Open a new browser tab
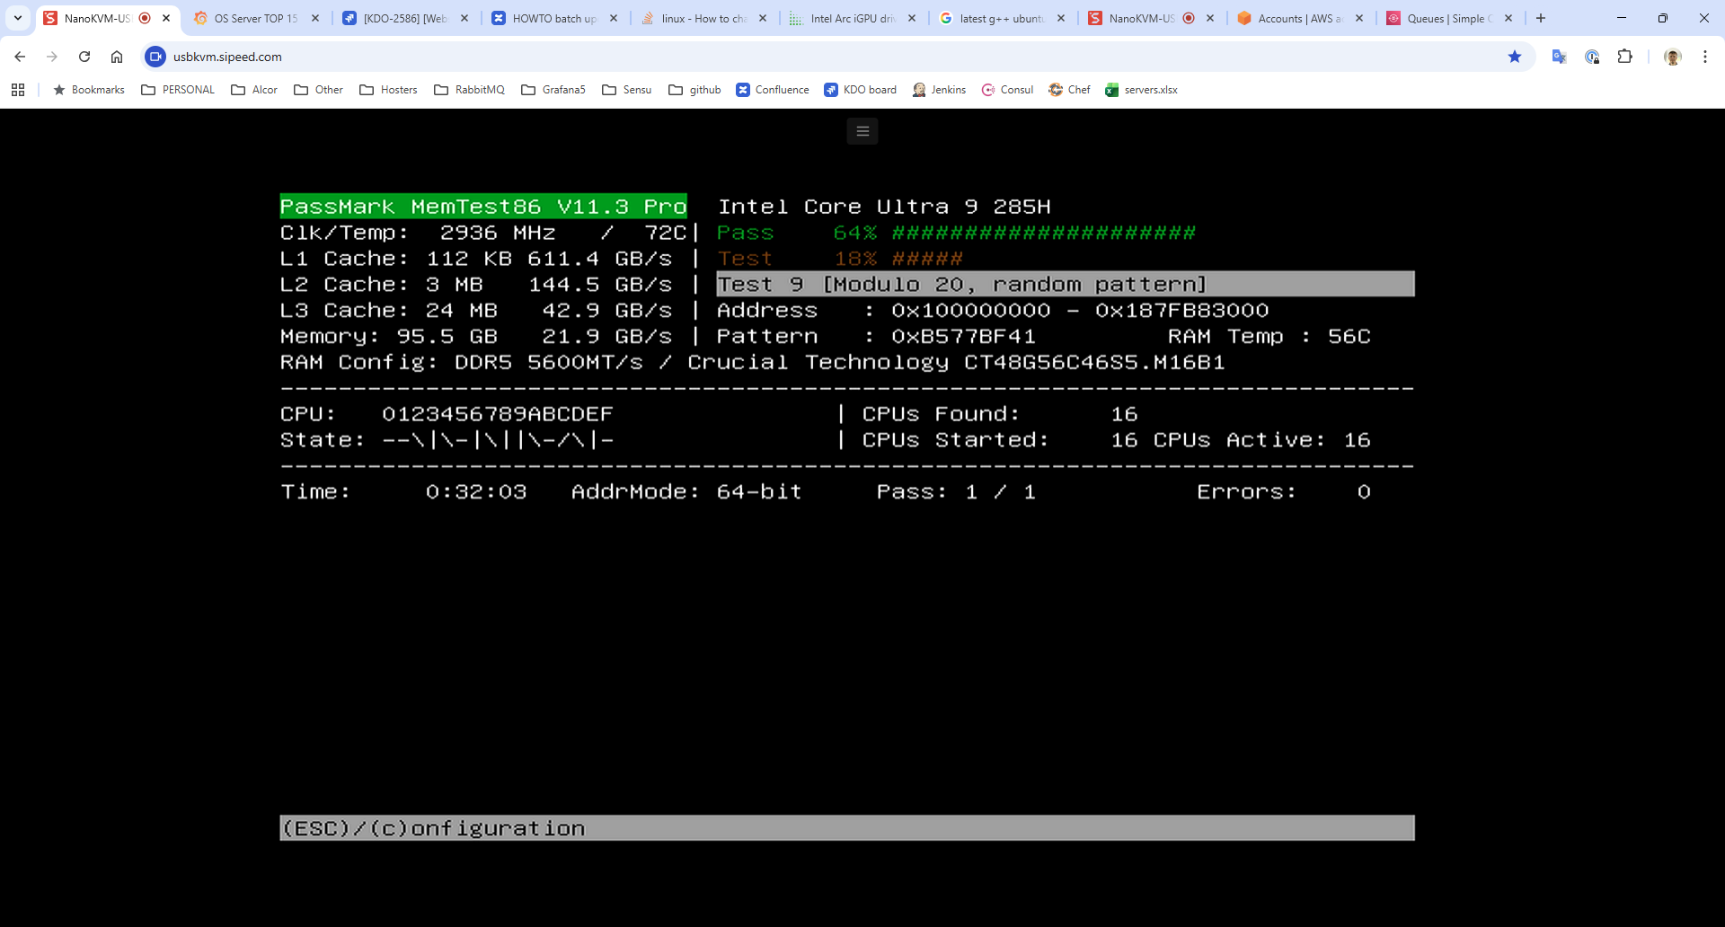The width and height of the screenshot is (1725, 927). pyautogui.click(x=1541, y=18)
